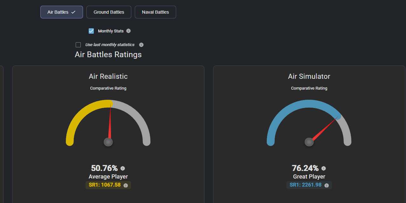Screen dimensions: 406x203
Task: Click the Air Realistic gauge needle pivot knob
Action: click(108, 142)
